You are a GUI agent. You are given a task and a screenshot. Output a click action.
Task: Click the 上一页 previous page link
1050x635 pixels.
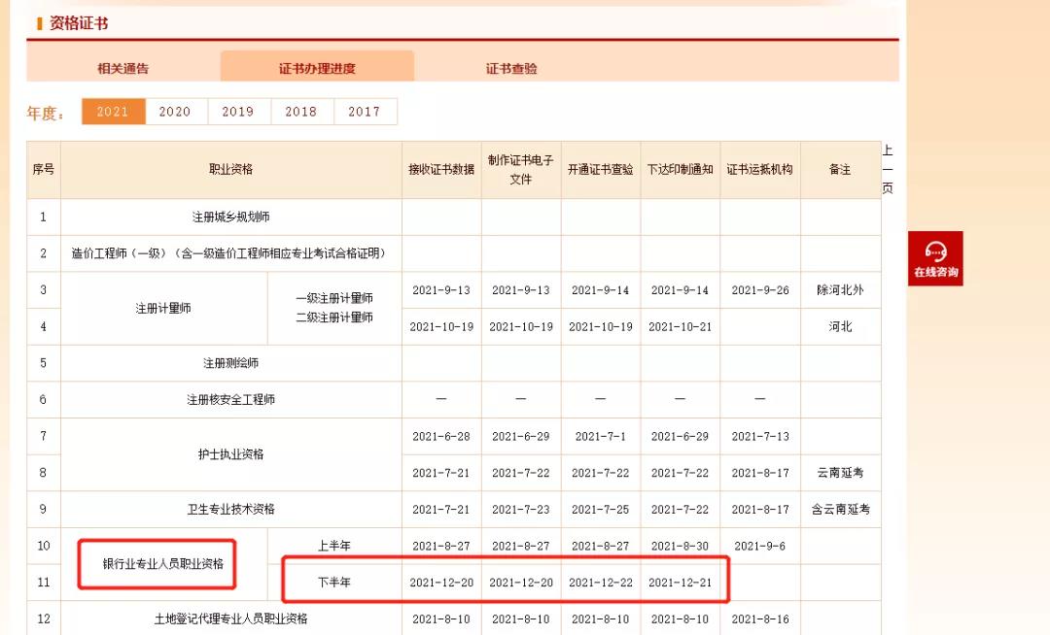(x=890, y=170)
